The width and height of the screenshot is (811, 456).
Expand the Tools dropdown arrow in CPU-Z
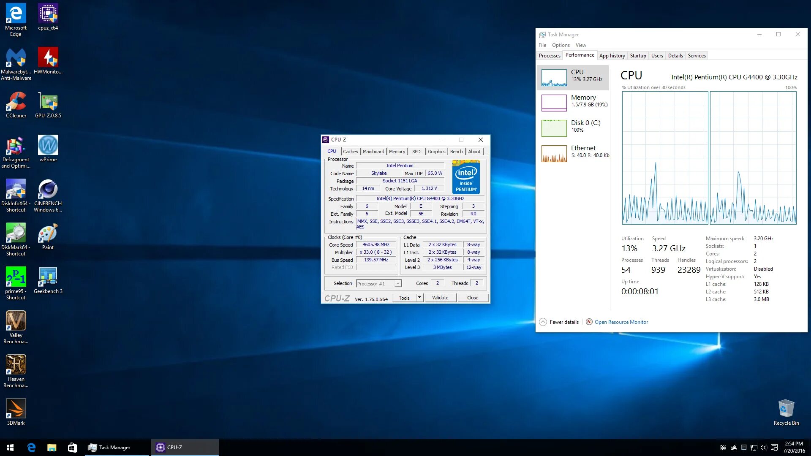click(419, 298)
